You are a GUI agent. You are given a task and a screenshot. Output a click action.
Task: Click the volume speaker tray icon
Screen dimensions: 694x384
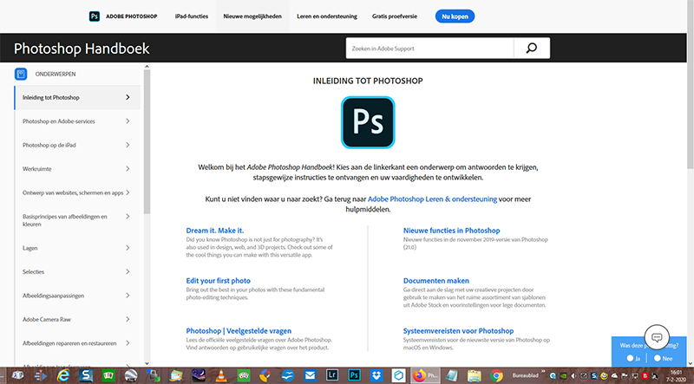[x=573, y=376]
